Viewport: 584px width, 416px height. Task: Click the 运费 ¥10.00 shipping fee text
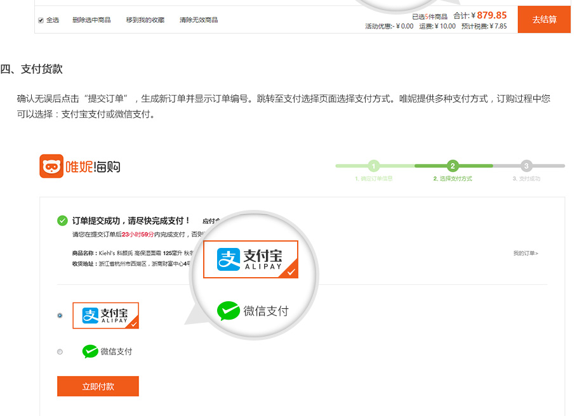(437, 27)
